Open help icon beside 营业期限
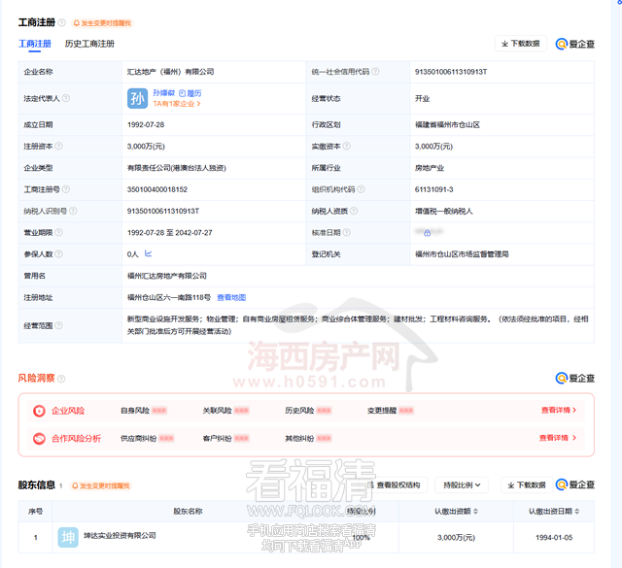 coord(58,232)
